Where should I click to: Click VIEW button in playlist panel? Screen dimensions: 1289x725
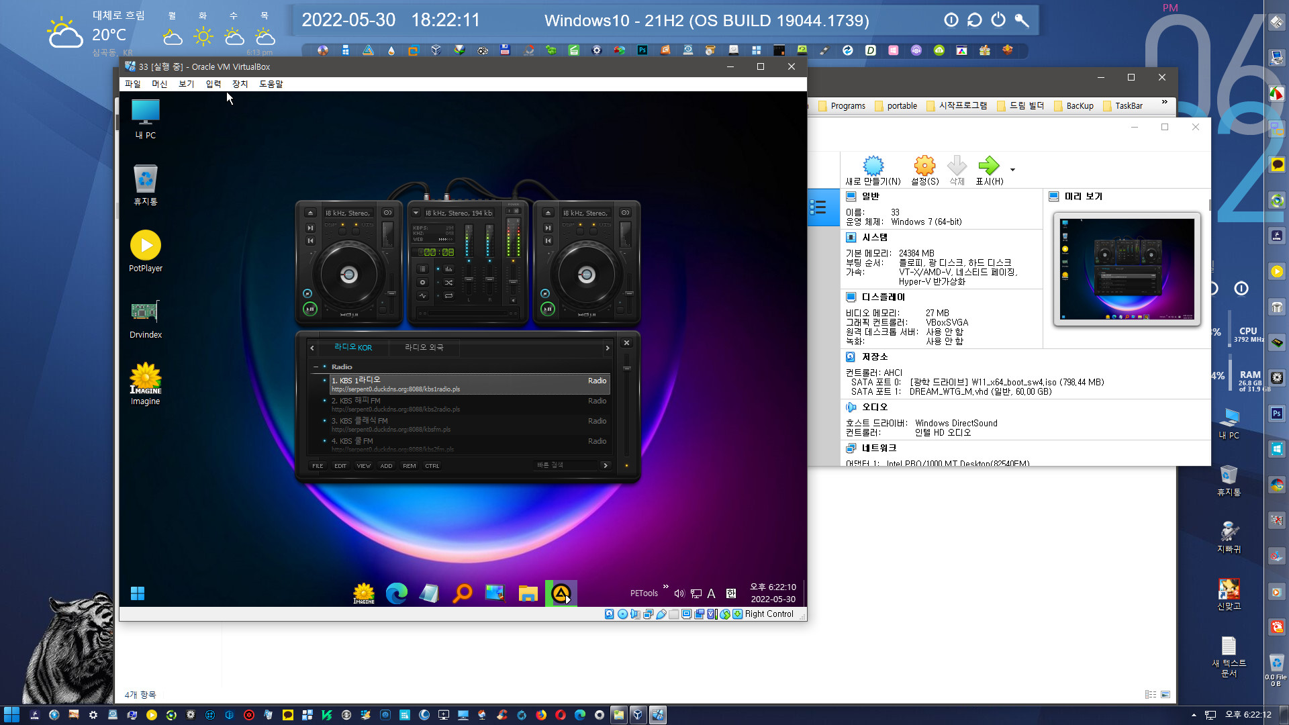click(x=363, y=466)
